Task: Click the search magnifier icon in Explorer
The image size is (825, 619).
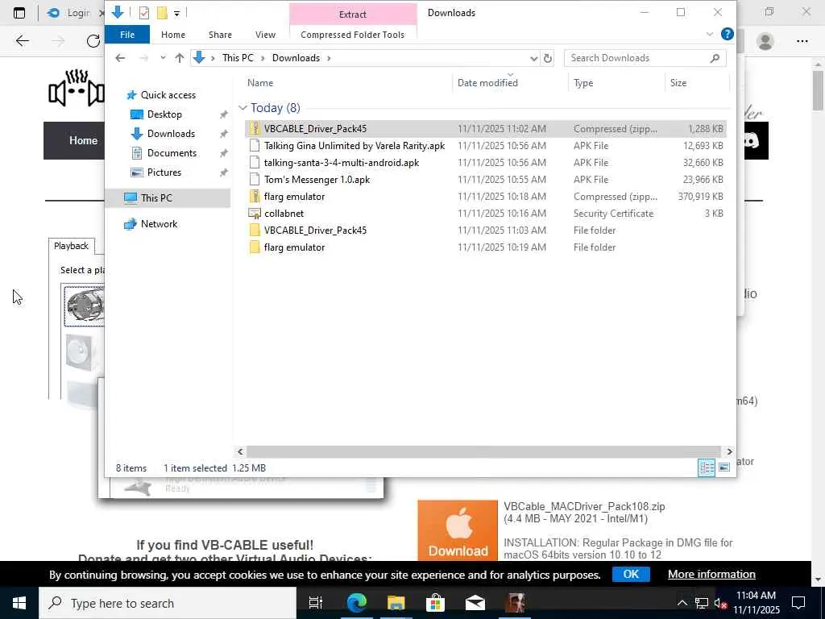Action: [715, 58]
